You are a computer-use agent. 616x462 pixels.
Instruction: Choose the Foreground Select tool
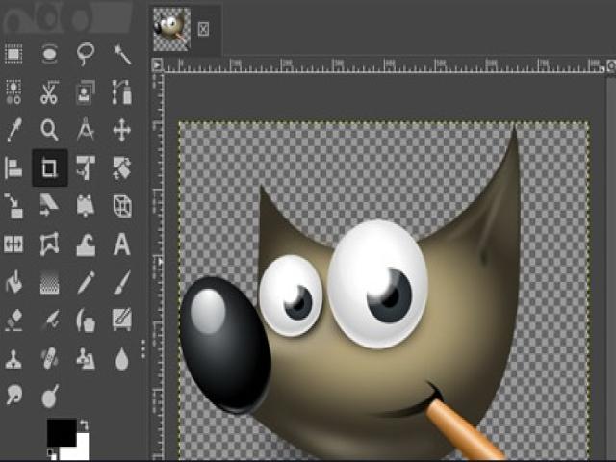click(x=86, y=92)
